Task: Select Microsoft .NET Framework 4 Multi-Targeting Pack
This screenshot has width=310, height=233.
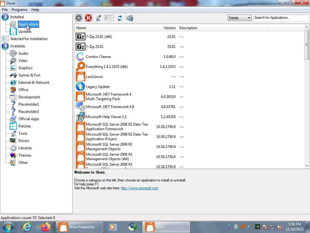Action: (x=189, y=97)
